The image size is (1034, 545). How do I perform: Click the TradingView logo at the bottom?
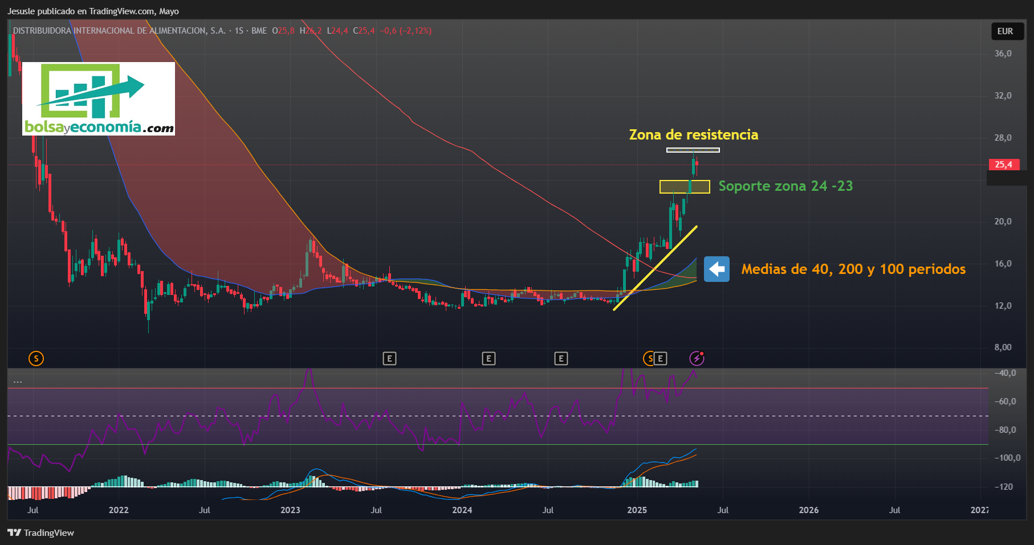coord(40,532)
